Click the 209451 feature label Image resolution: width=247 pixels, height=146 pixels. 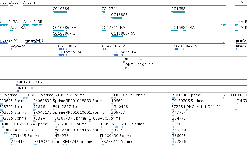click(x=118, y=130)
